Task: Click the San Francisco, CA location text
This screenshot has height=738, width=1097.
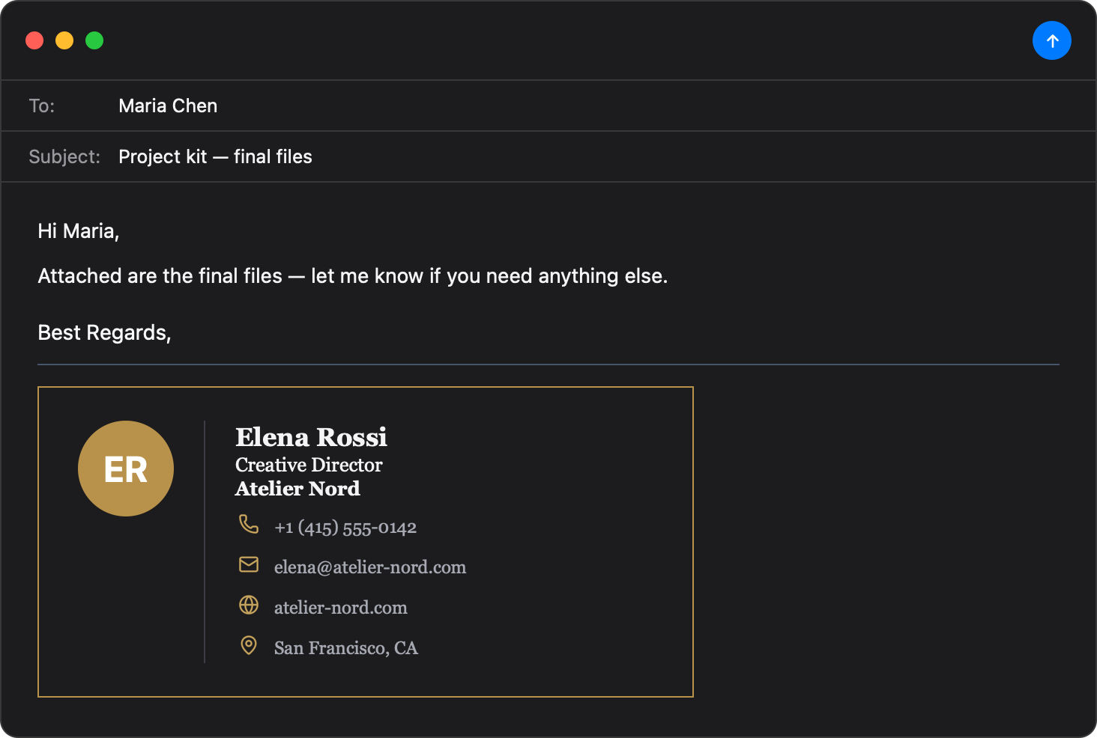Action: click(x=346, y=648)
